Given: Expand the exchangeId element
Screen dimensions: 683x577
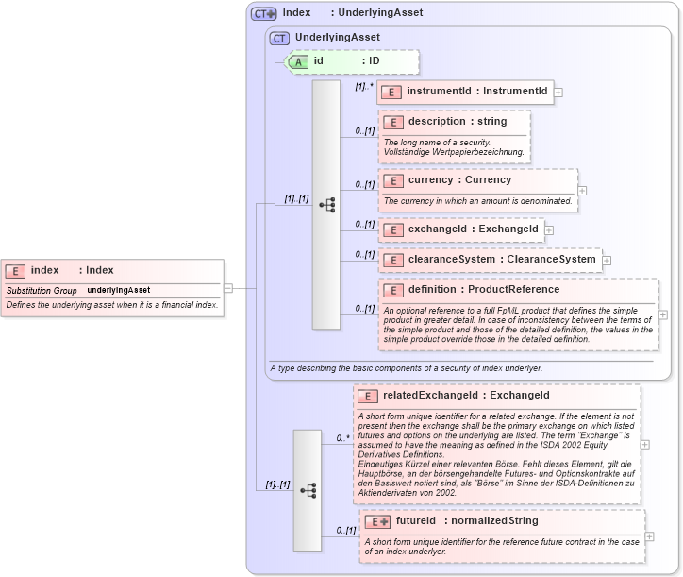Looking at the screenshot, I should click(x=549, y=230).
